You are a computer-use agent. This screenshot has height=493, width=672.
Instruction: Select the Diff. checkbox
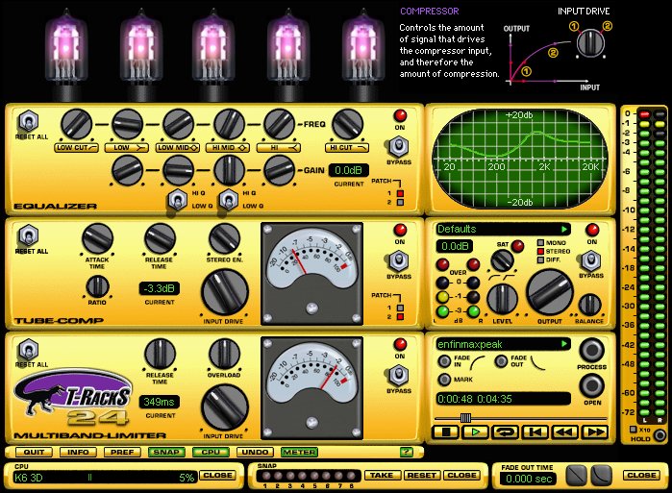tap(541, 260)
